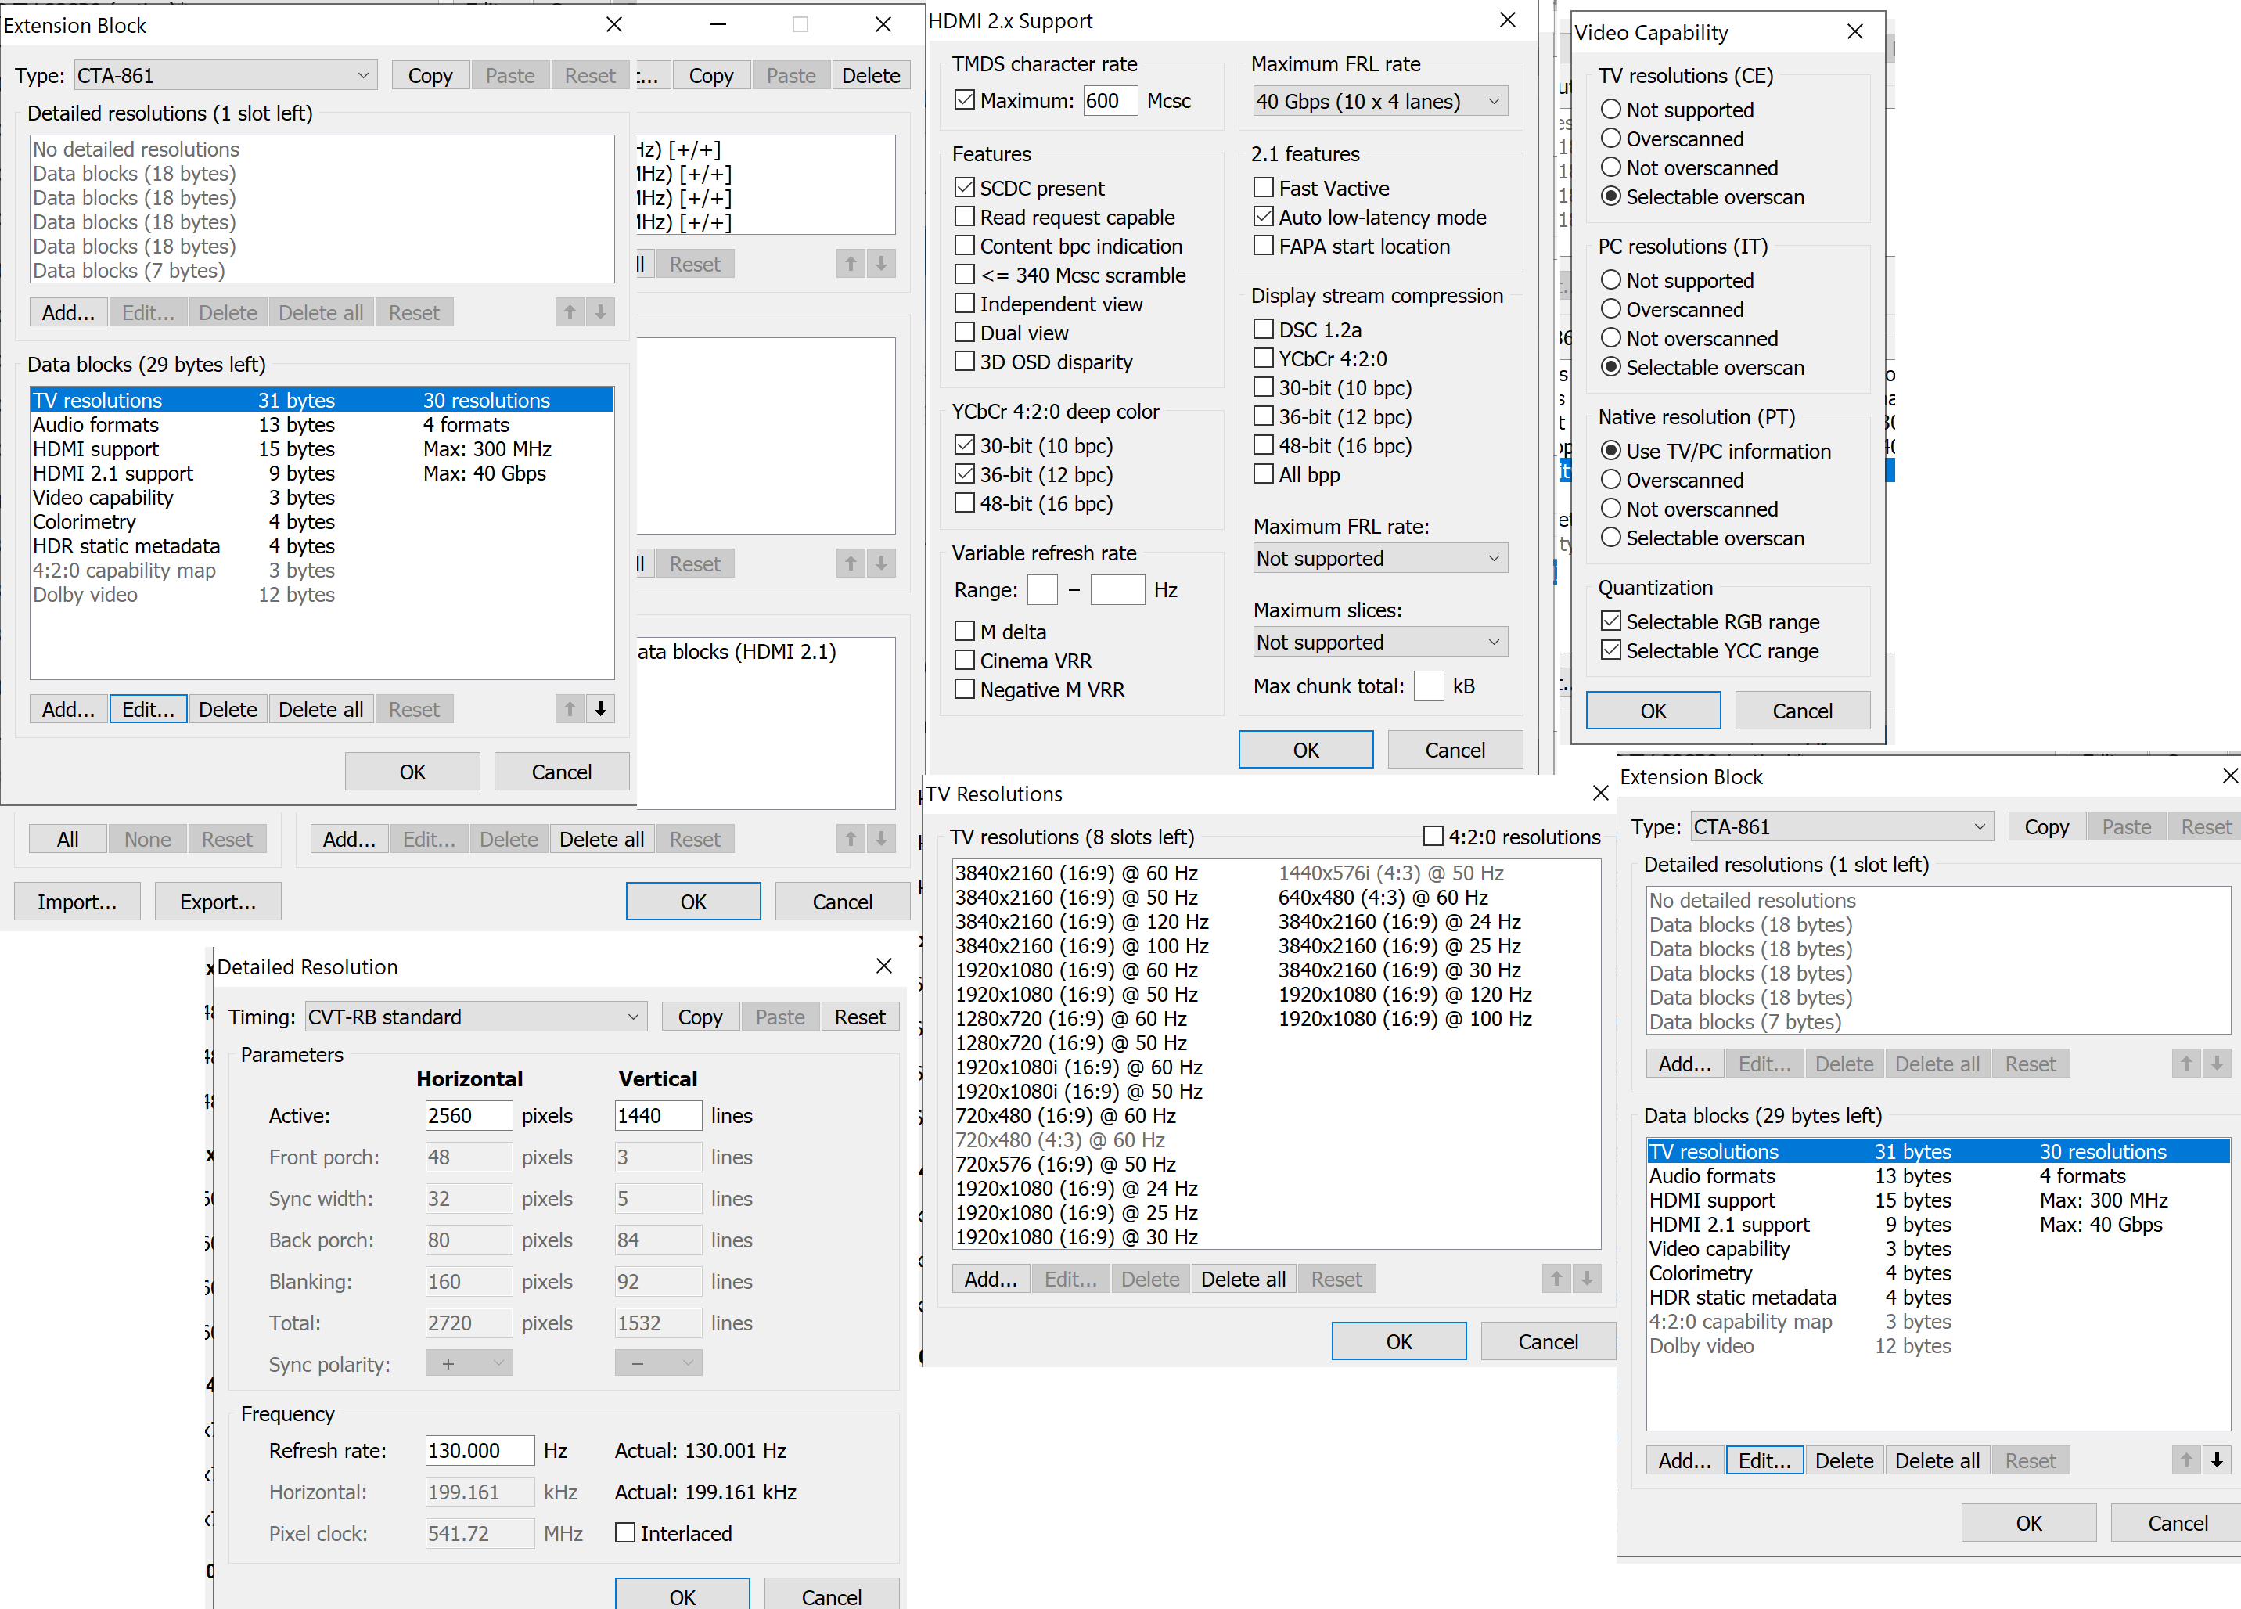Screen dimensions: 2241x1609
Task: Open the Maximum slices dropdown
Action: point(1379,643)
